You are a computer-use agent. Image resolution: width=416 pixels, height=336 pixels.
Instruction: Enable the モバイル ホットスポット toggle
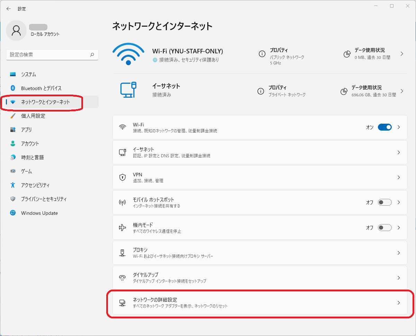(385, 202)
